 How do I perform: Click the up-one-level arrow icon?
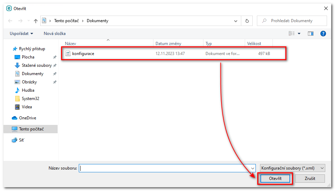[36, 21]
